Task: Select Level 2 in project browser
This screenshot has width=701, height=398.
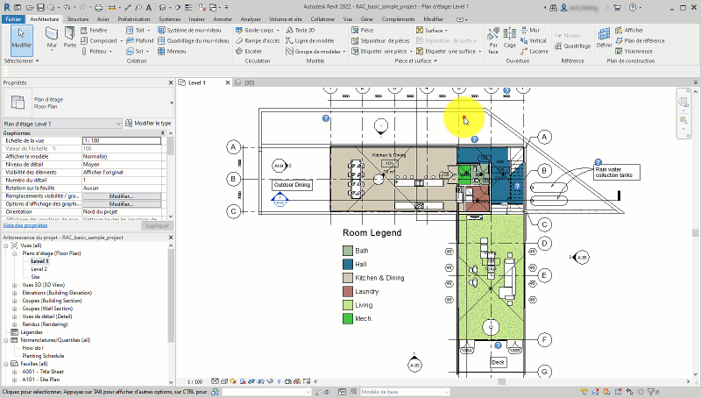Action: [x=39, y=269]
